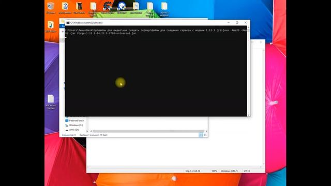
Task: Close the Notepad window behind
Action: [261, 42]
